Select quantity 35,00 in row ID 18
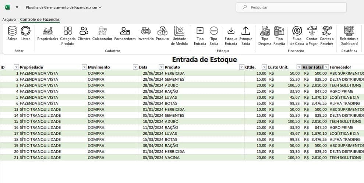 pyautogui.click(x=255, y=140)
